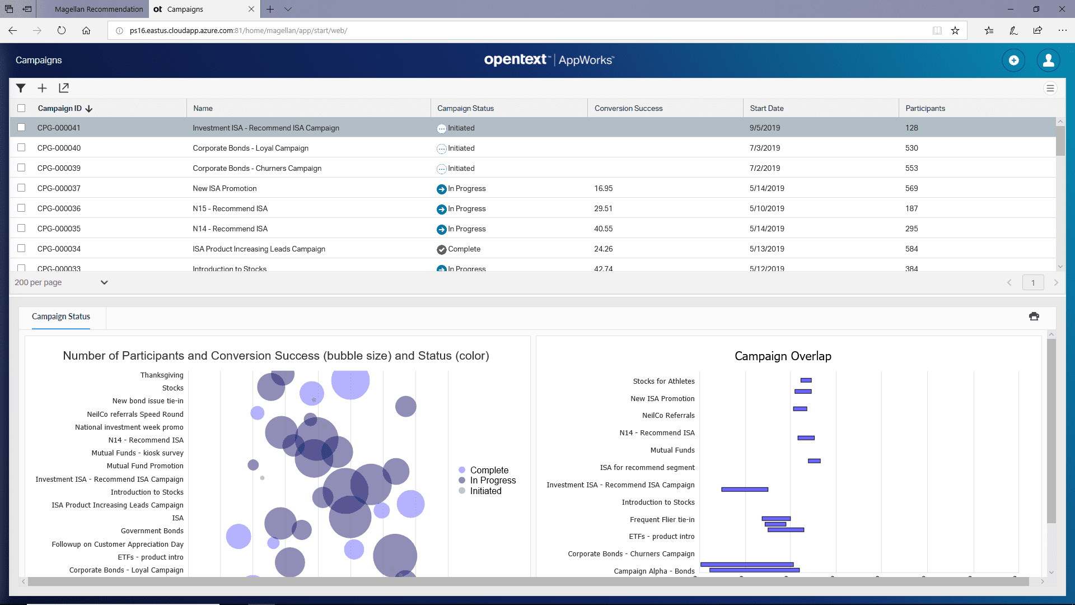Go to the next results page

point(1056,282)
